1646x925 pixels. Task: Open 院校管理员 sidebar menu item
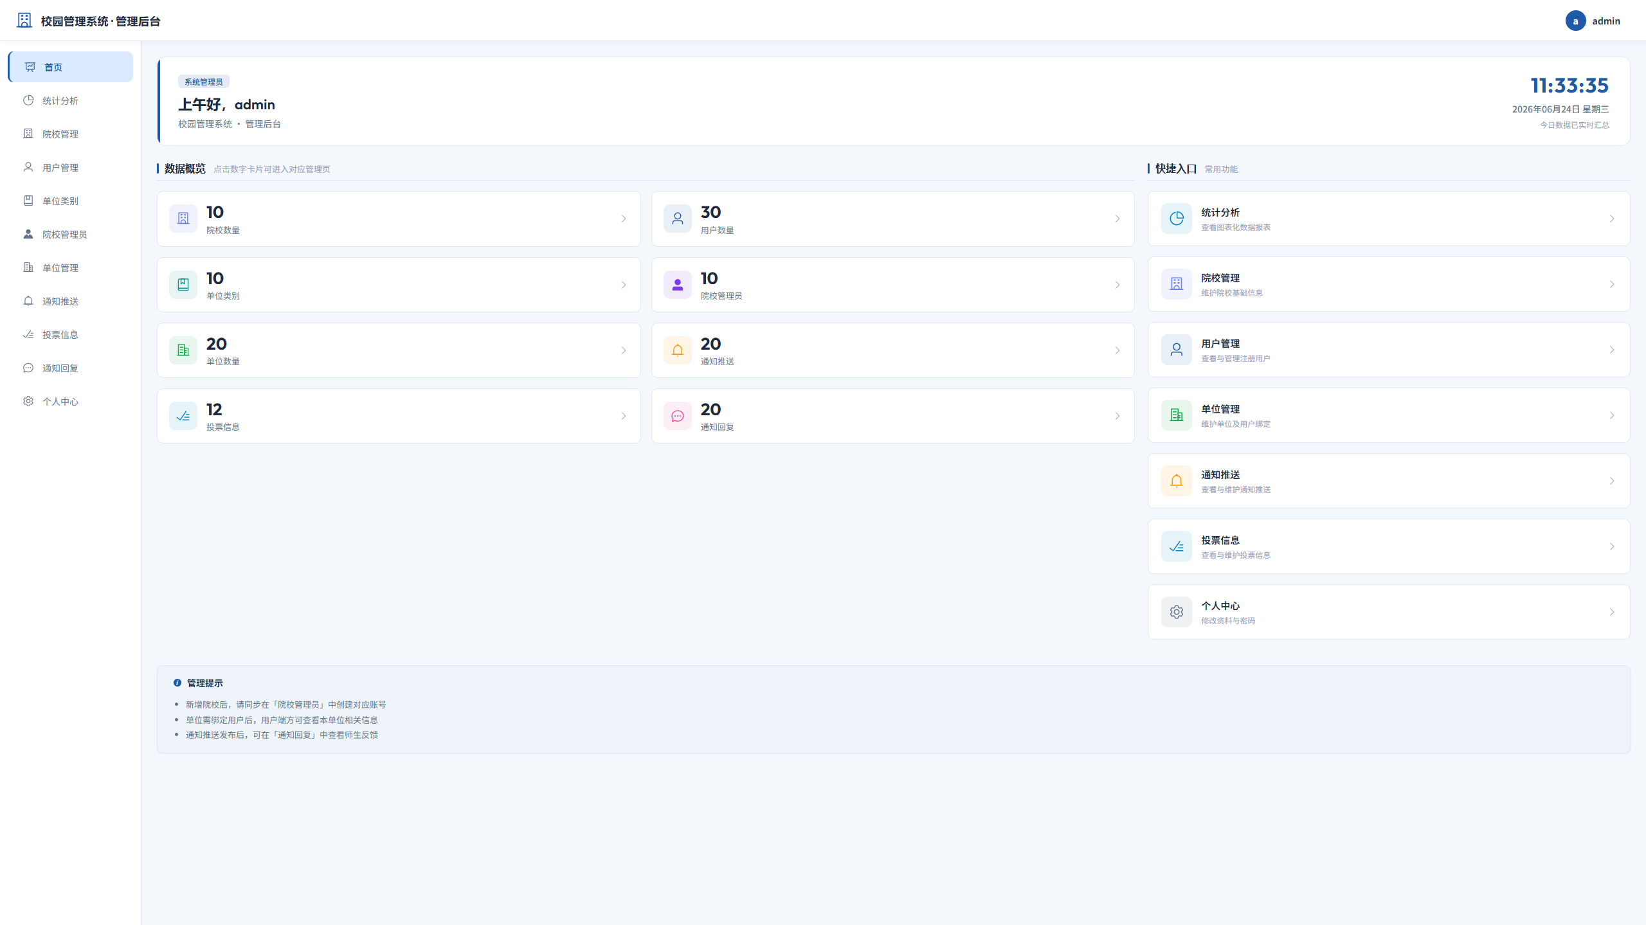tap(71, 234)
